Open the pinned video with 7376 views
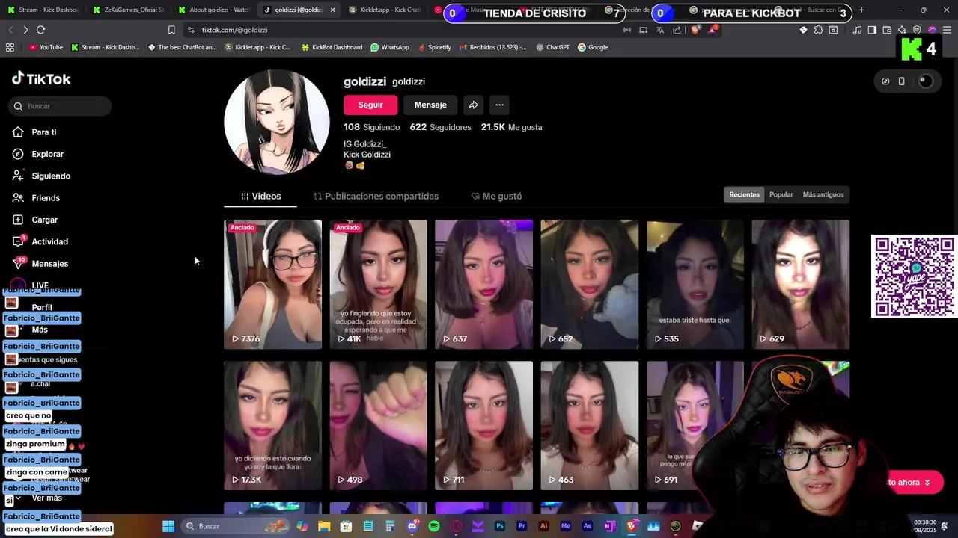This screenshot has width=958, height=538. [x=272, y=284]
